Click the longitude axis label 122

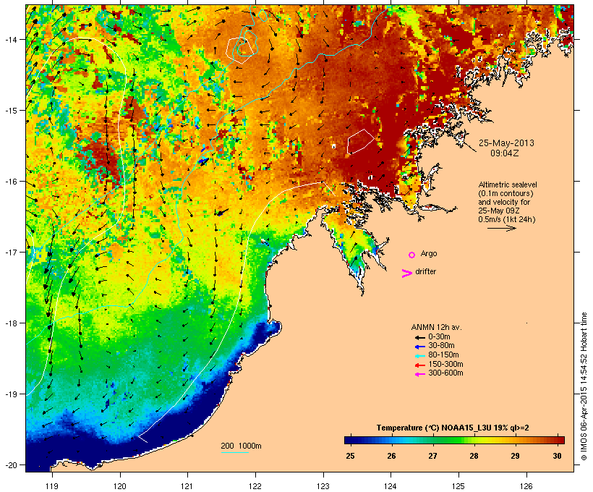pos(255,486)
